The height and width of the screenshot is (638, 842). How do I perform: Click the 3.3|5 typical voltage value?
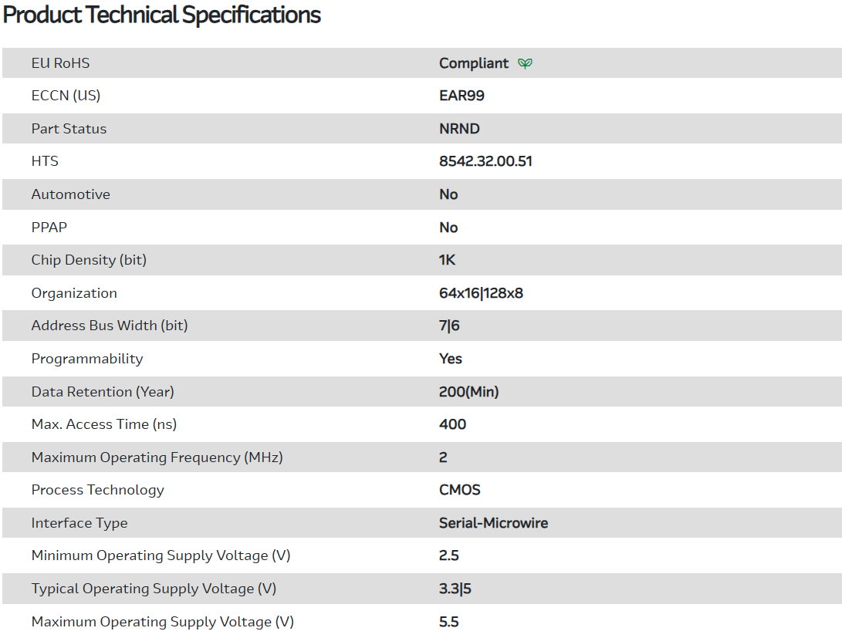[x=455, y=589]
